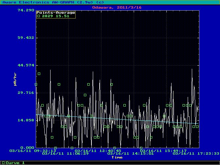This screenshot has width=220, height=165.
Task: Click the green square beside Curve 1
Action: click(3, 163)
